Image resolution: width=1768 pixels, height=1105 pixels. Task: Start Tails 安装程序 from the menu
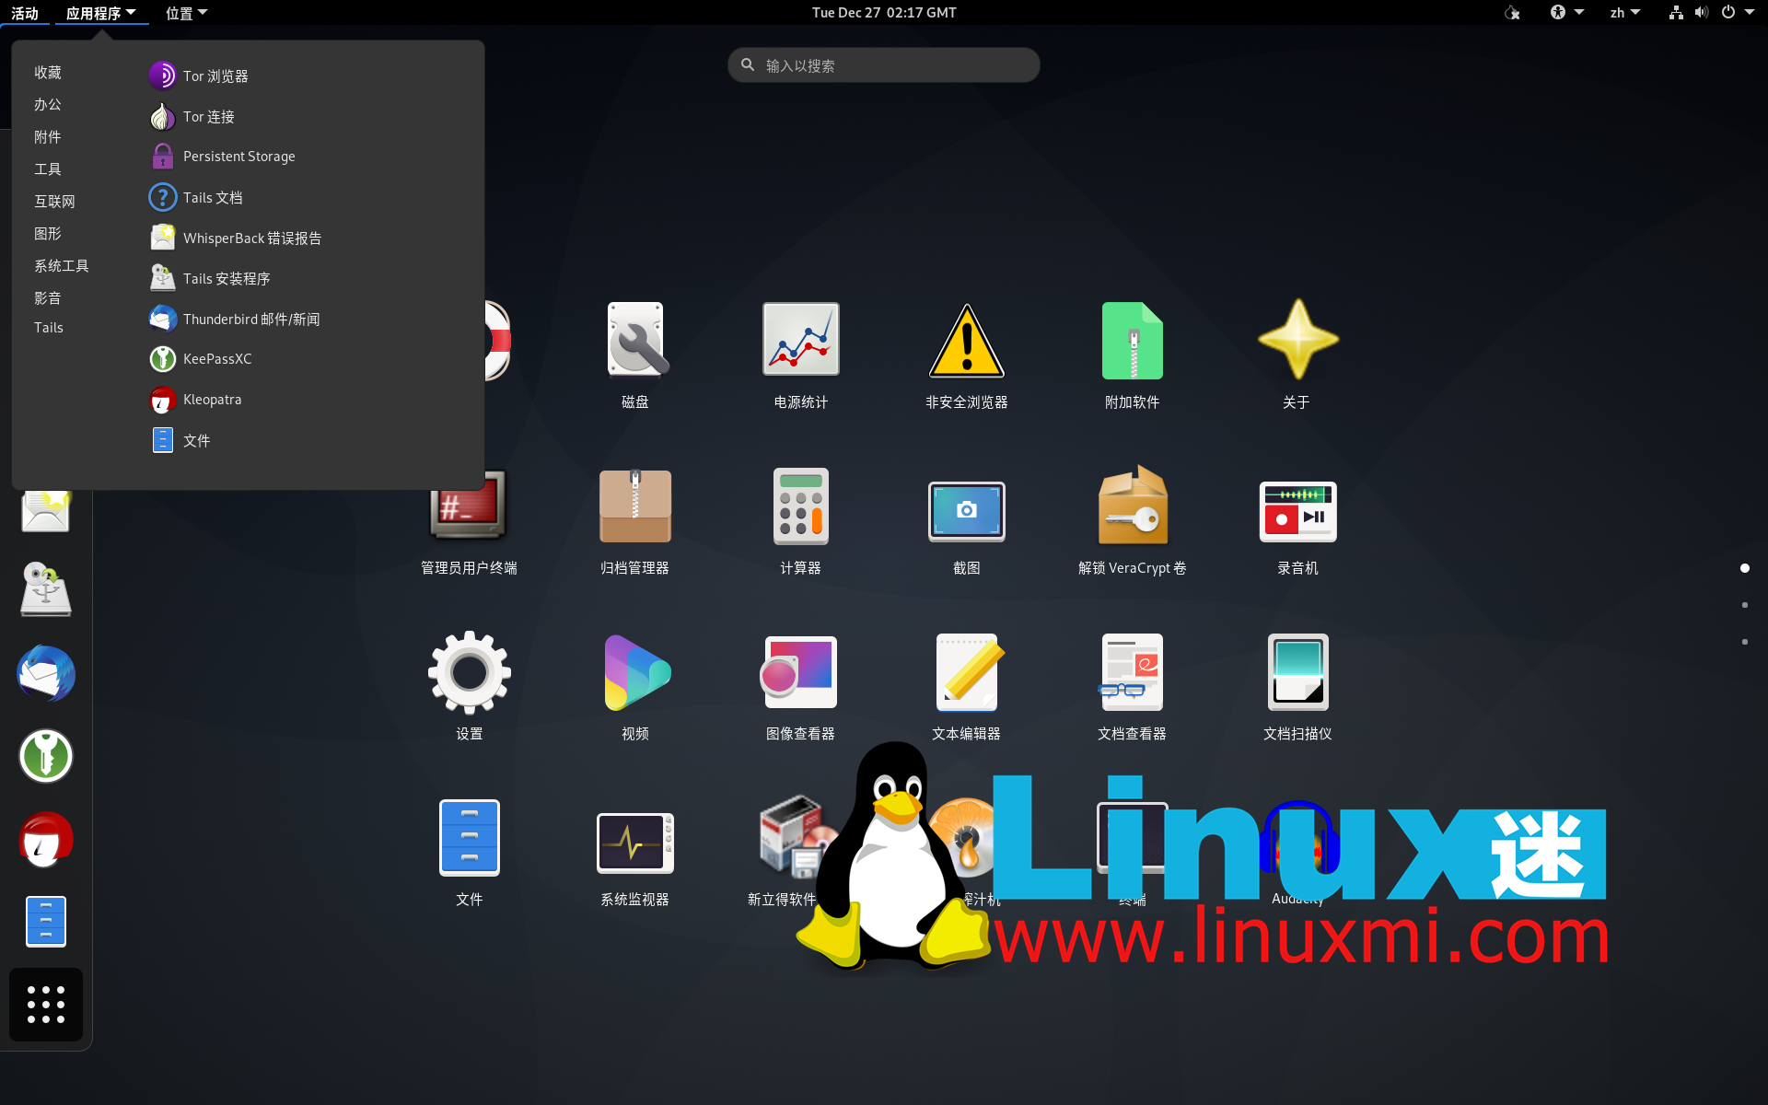click(x=210, y=278)
